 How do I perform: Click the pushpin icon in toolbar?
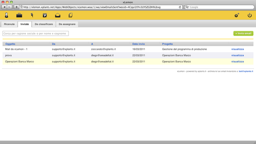32,15
